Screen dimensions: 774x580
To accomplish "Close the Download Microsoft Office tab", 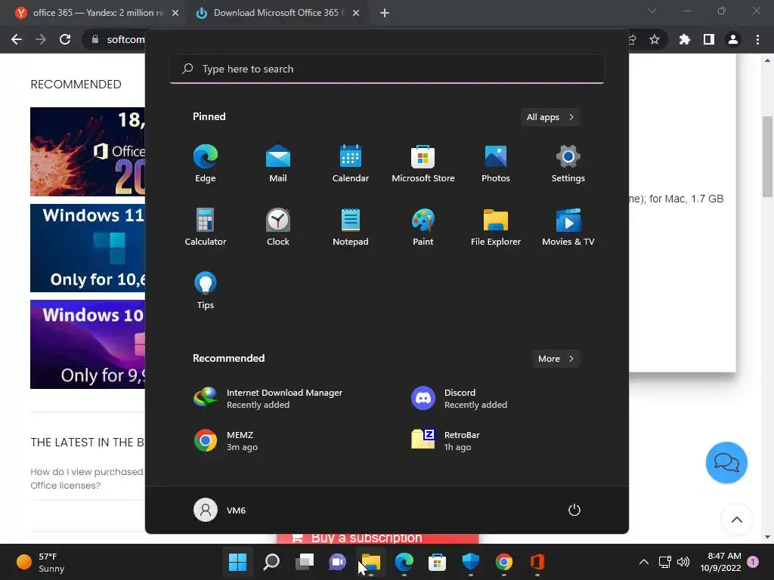I will click(356, 13).
